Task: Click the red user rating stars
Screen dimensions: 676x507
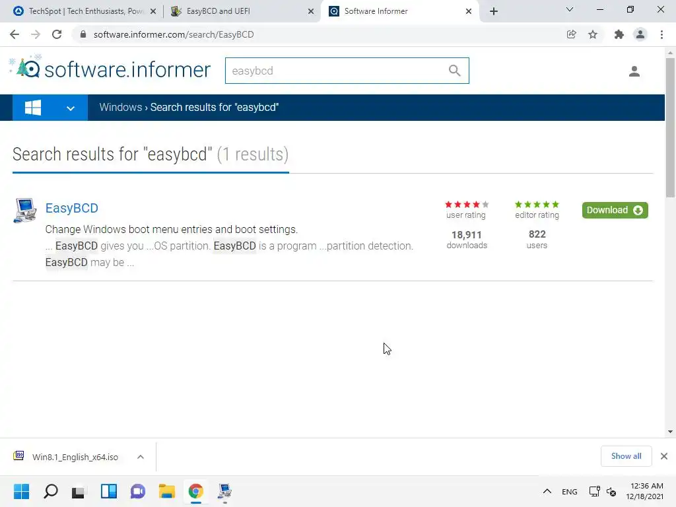Action: click(467, 205)
